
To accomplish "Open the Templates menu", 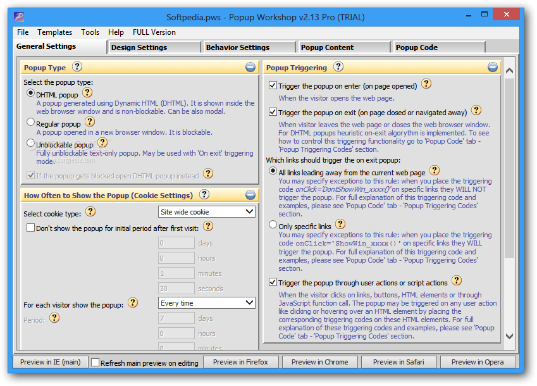I will 55,32.
